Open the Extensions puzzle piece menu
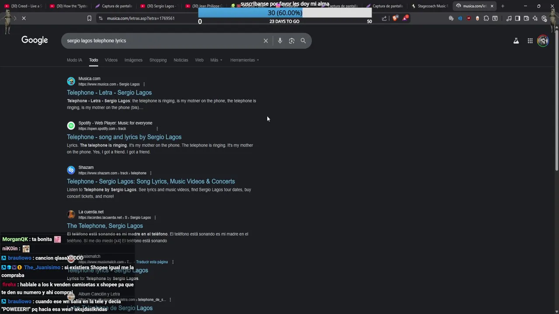The width and height of the screenshot is (559, 314). [486, 18]
